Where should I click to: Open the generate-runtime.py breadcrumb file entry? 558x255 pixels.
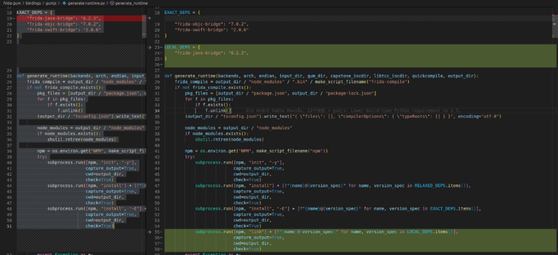(x=85, y=3)
